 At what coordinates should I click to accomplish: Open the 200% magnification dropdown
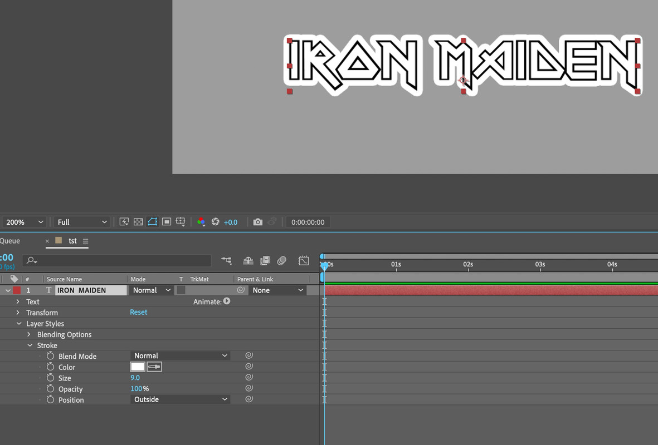pyautogui.click(x=24, y=222)
